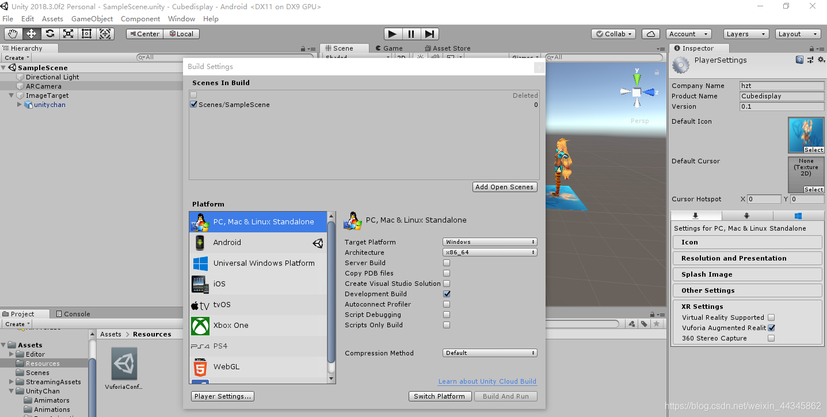Image resolution: width=827 pixels, height=417 pixels.
Task: Enable Scripts Only Build checkbox
Action: click(447, 325)
